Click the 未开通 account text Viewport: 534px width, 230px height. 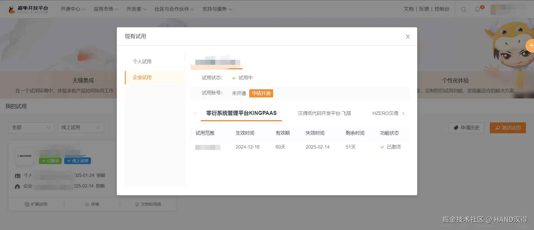point(239,93)
